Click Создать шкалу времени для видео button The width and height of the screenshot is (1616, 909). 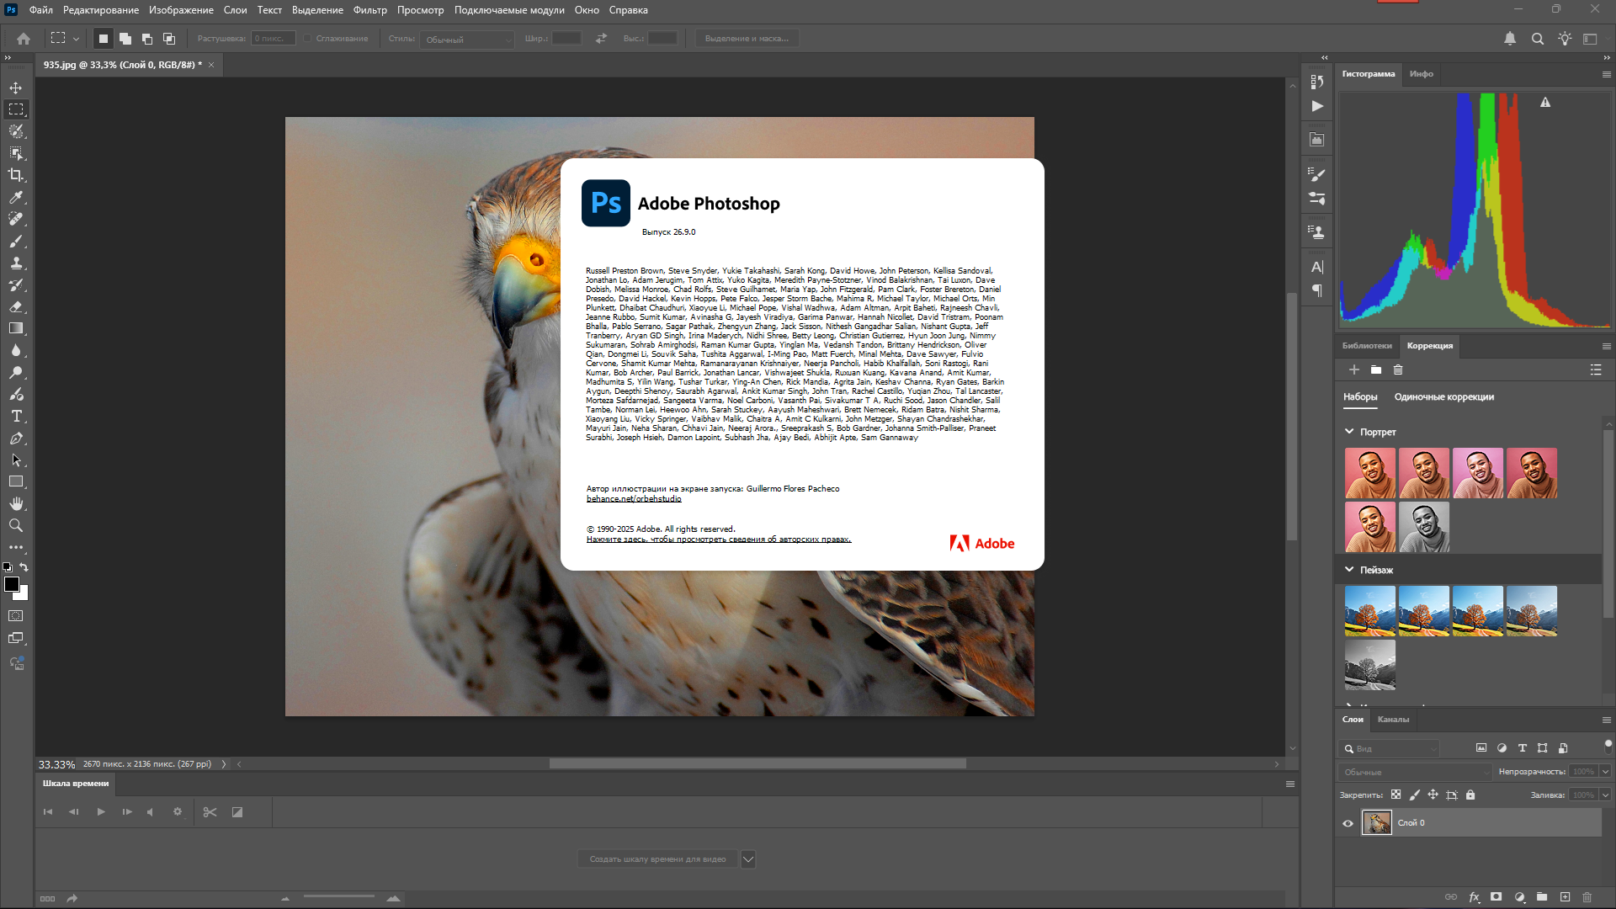(656, 859)
